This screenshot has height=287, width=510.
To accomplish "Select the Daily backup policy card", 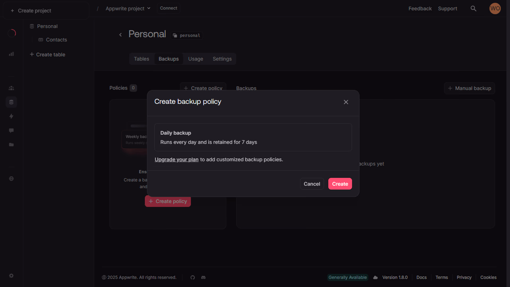I will (x=253, y=137).
